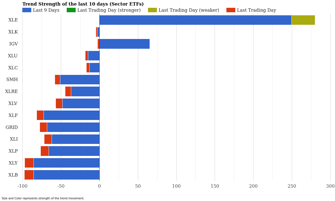The image size is (335, 201).
Task: Click the 'Size and Color represents' footnote
Action: (43, 198)
